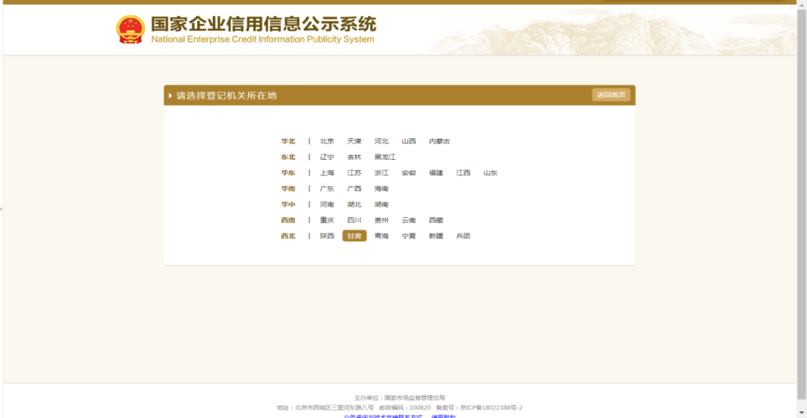
Task: Click the national emblem logo icon
Action: pos(130,29)
